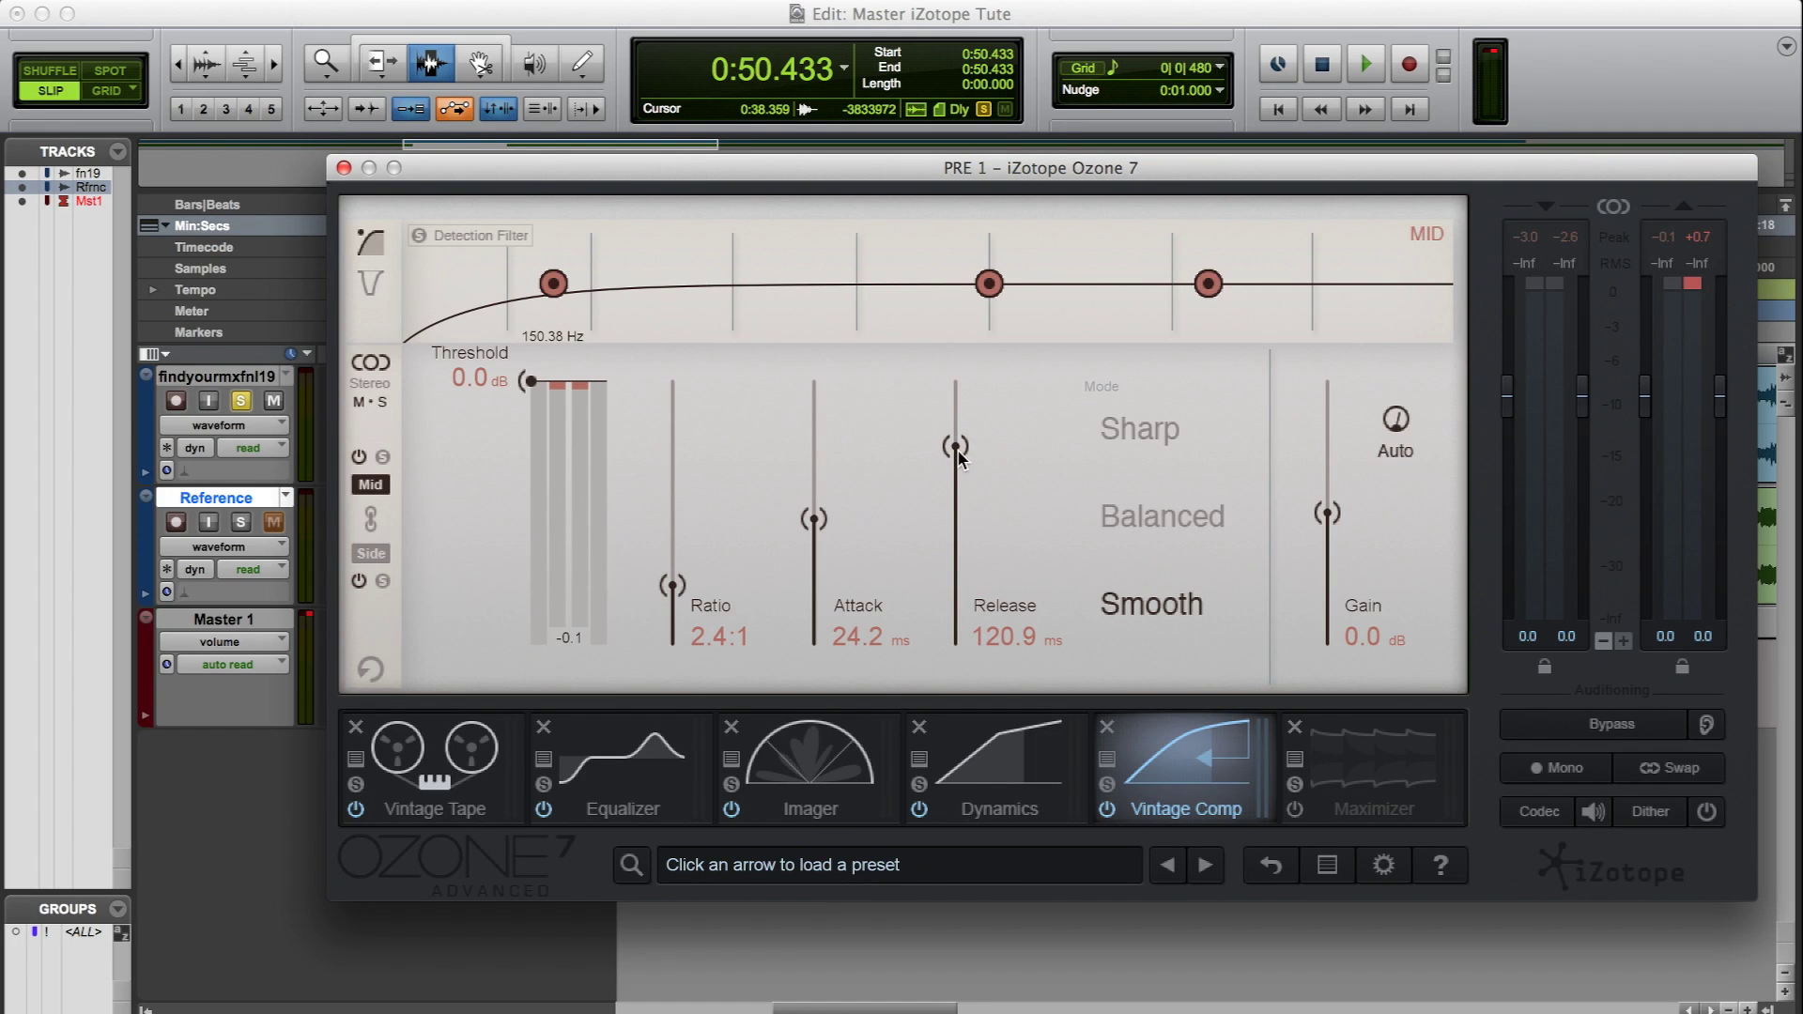The height and width of the screenshot is (1014, 1803).
Task: Select the Markers ruler
Action: [x=198, y=332]
